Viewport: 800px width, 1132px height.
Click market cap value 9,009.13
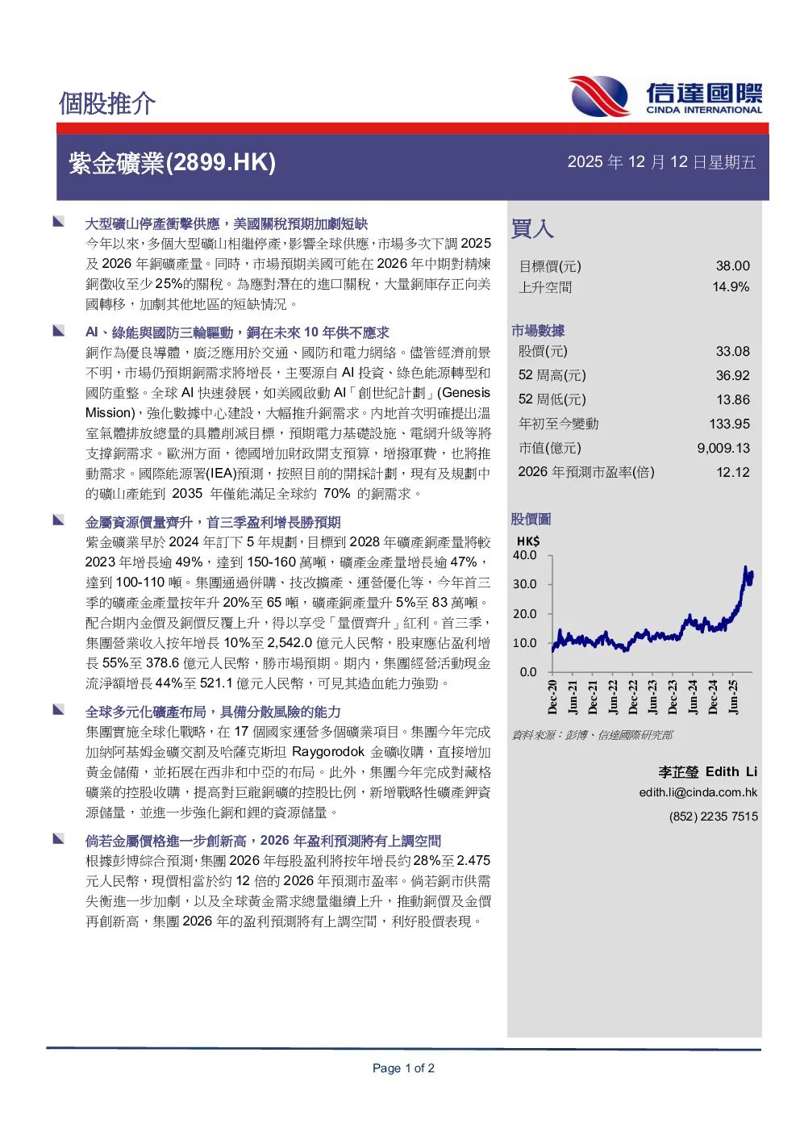[x=723, y=449]
